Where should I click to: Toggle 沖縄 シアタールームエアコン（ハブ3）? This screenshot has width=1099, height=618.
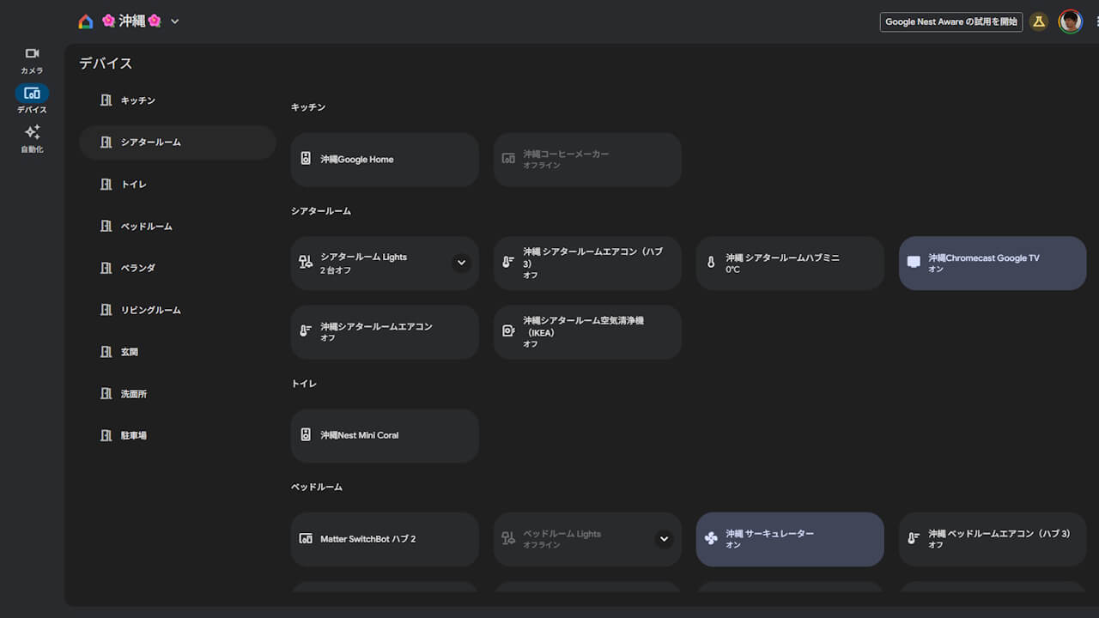coord(587,264)
